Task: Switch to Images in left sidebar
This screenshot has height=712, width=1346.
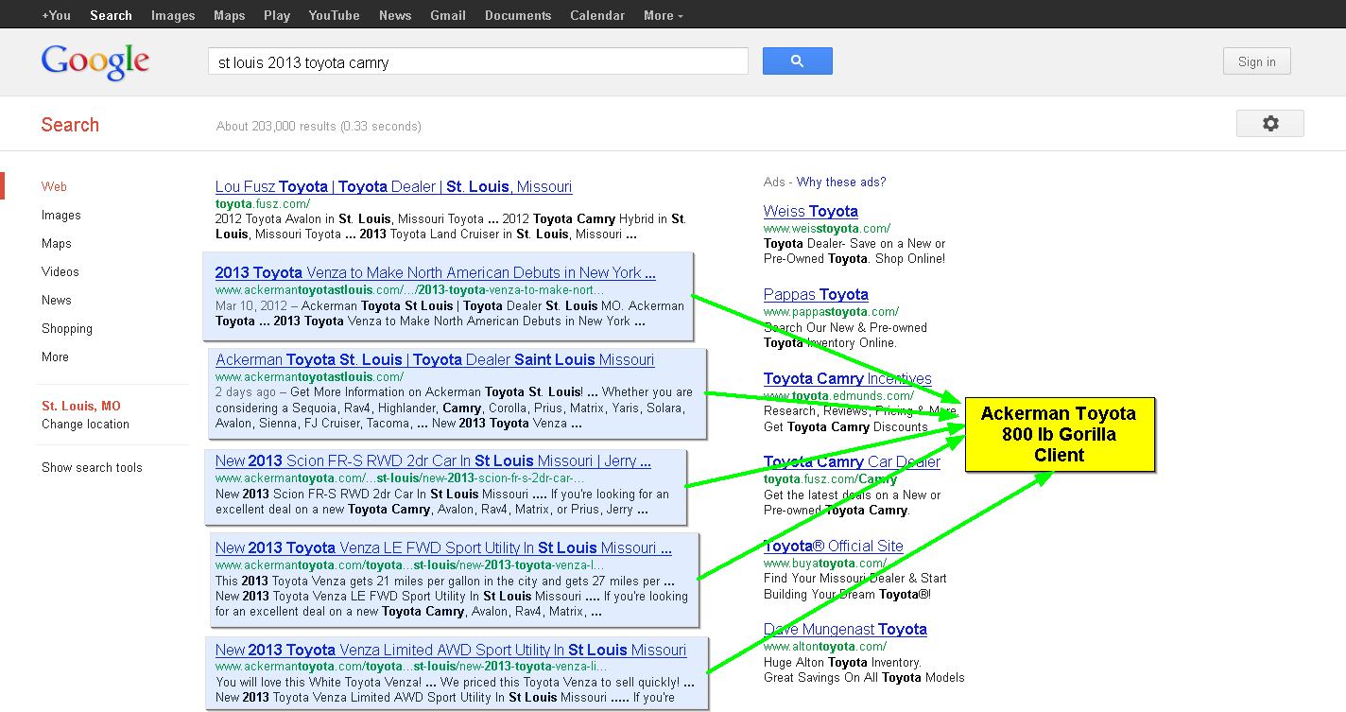Action: [61, 215]
